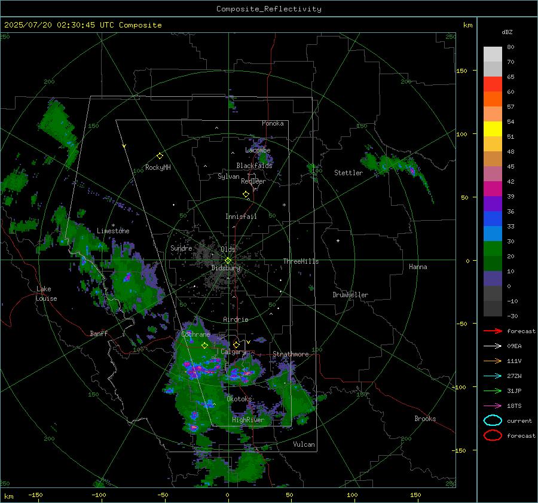
Task: Select the orange 111V arrow icon
Action: point(493,361)
